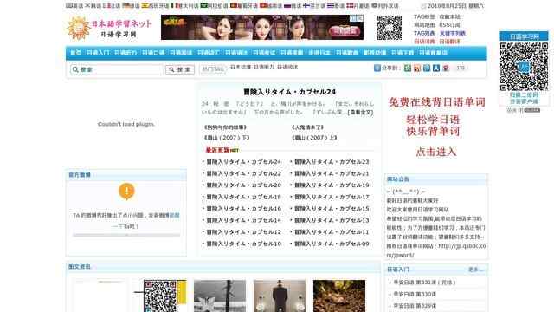Click the 查看全文 link under article excerpt
Viewport: 554px width, 312px height.
pyautogui.click(x=360, y=112)
